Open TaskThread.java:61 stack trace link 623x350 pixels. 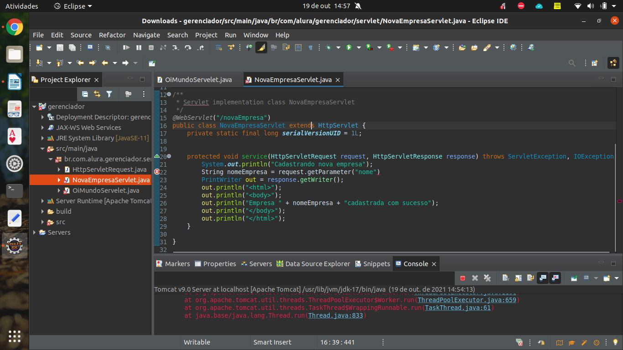point(457,308)
